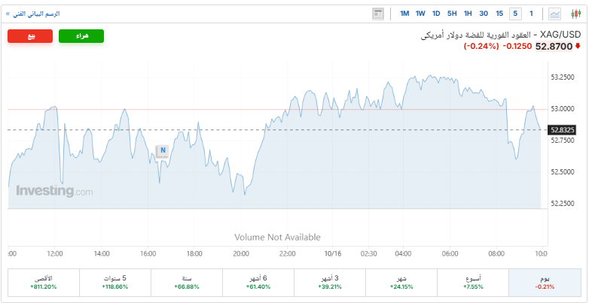Screen dimensions: 589x303
Task: Select the 1D timeframe
Action: click(x=436, y=14)
